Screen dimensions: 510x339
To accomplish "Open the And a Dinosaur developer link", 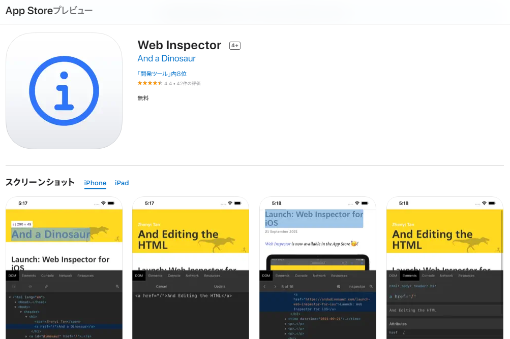I will (x=166, y=59).
